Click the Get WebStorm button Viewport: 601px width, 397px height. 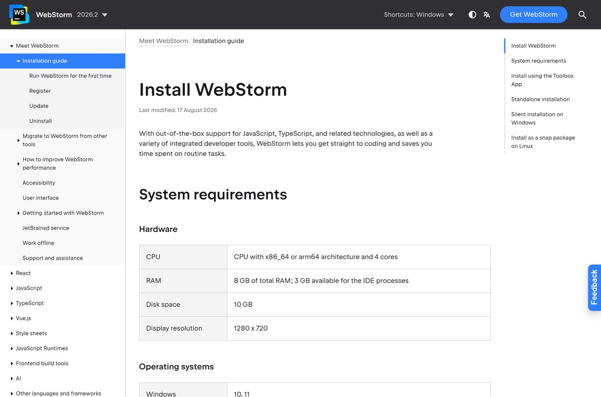click(533, 15)
